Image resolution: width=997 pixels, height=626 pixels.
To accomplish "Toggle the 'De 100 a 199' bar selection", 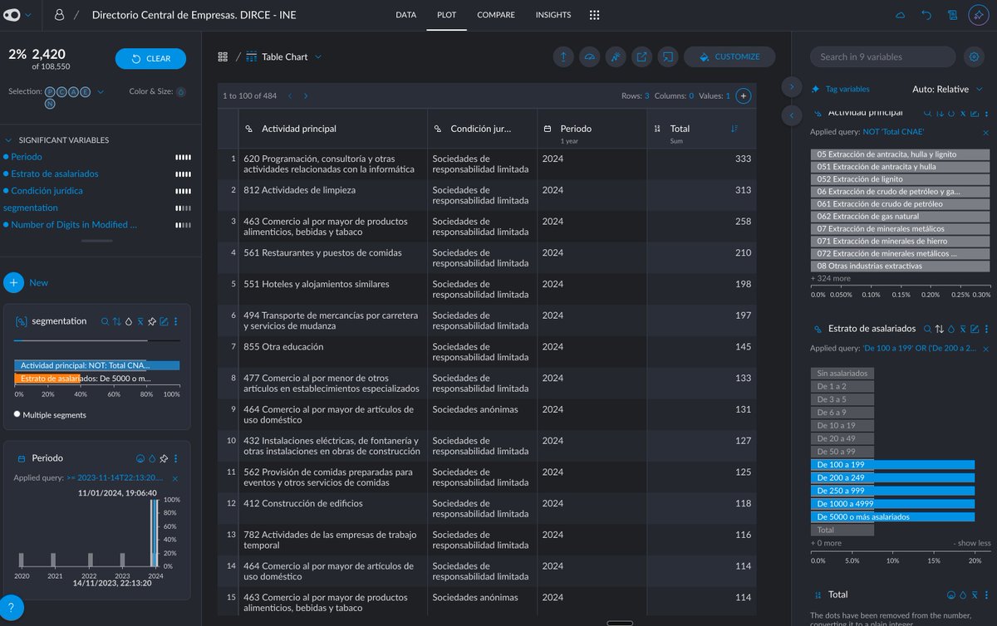I will click(x=892, y=464).
